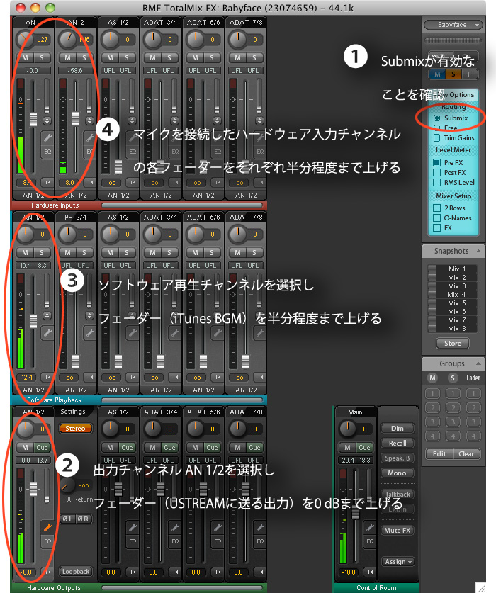This screenshot has height=593, width=496.
Task: Open EQ panel on AN 1 input channel
Action: click(47, 152)
